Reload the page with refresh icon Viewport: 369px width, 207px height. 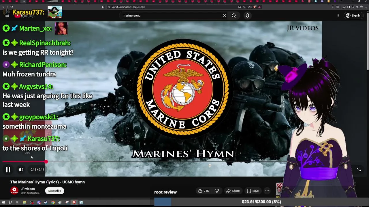12,7
